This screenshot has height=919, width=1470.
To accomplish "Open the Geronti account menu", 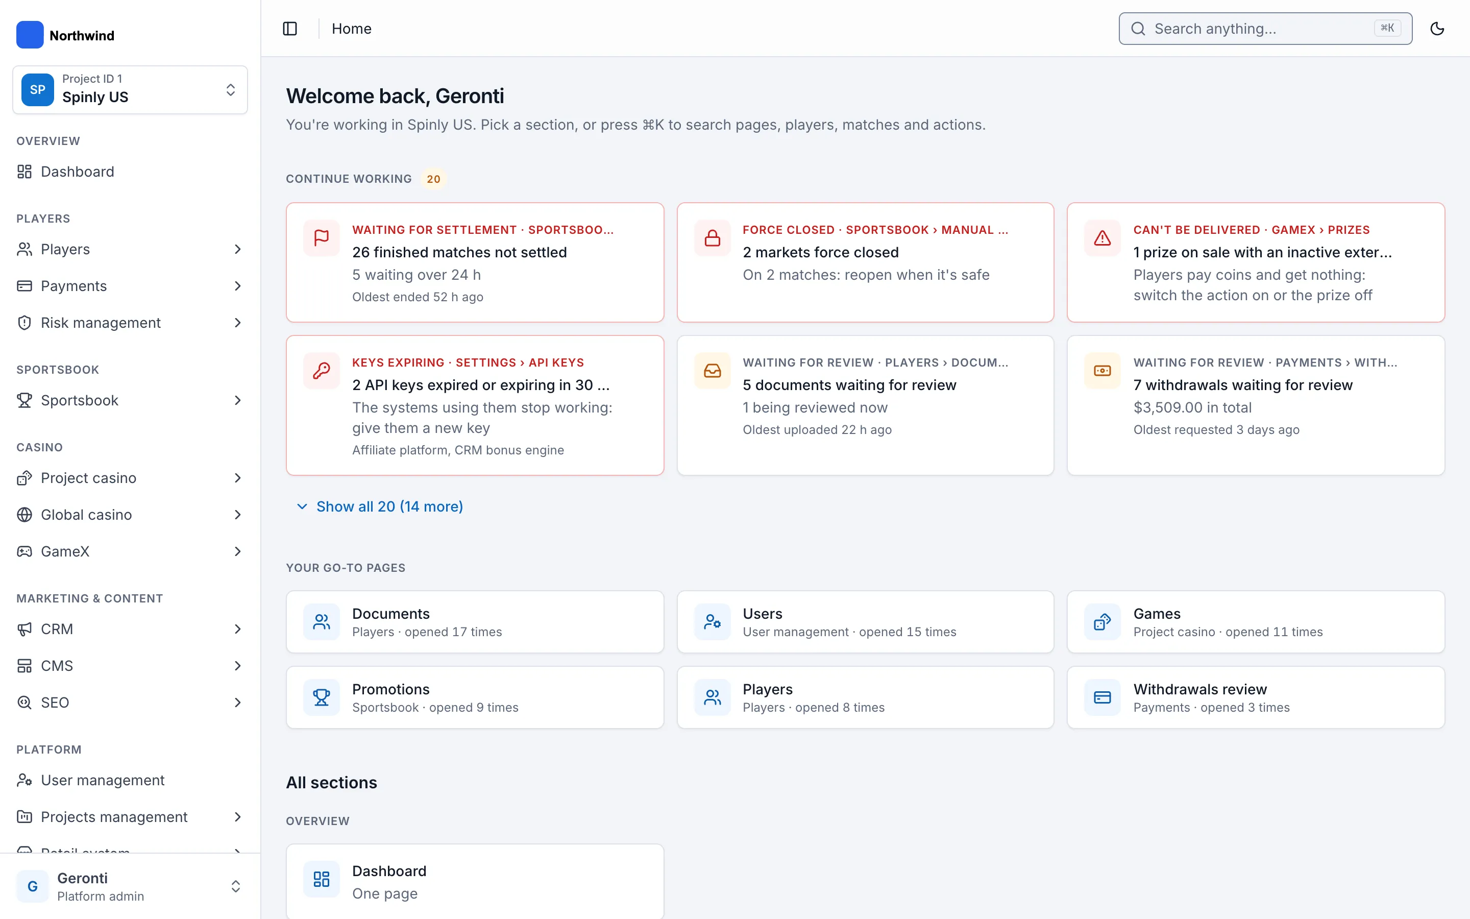I will [x=130, y=886].
